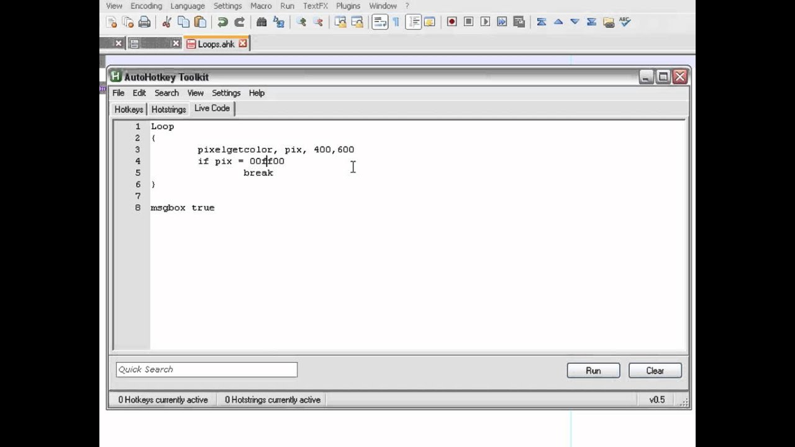
Task: Focus the Quick Search input field
Action: [x=207, y=369]
